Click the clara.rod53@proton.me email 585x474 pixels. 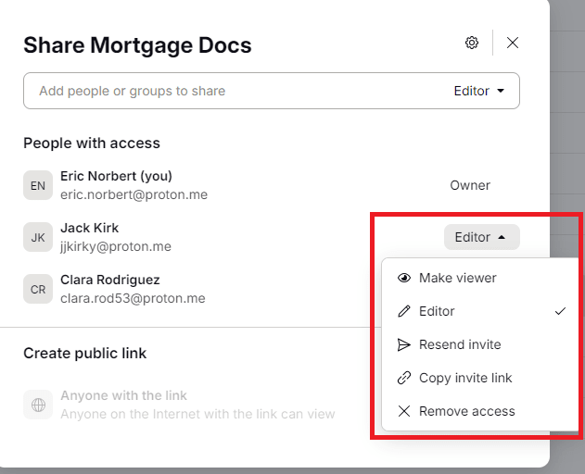133,298
